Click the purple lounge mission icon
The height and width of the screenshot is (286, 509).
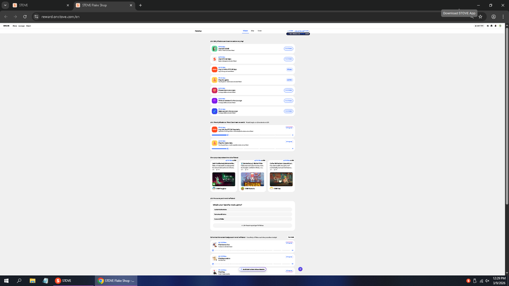click(214, 101)
